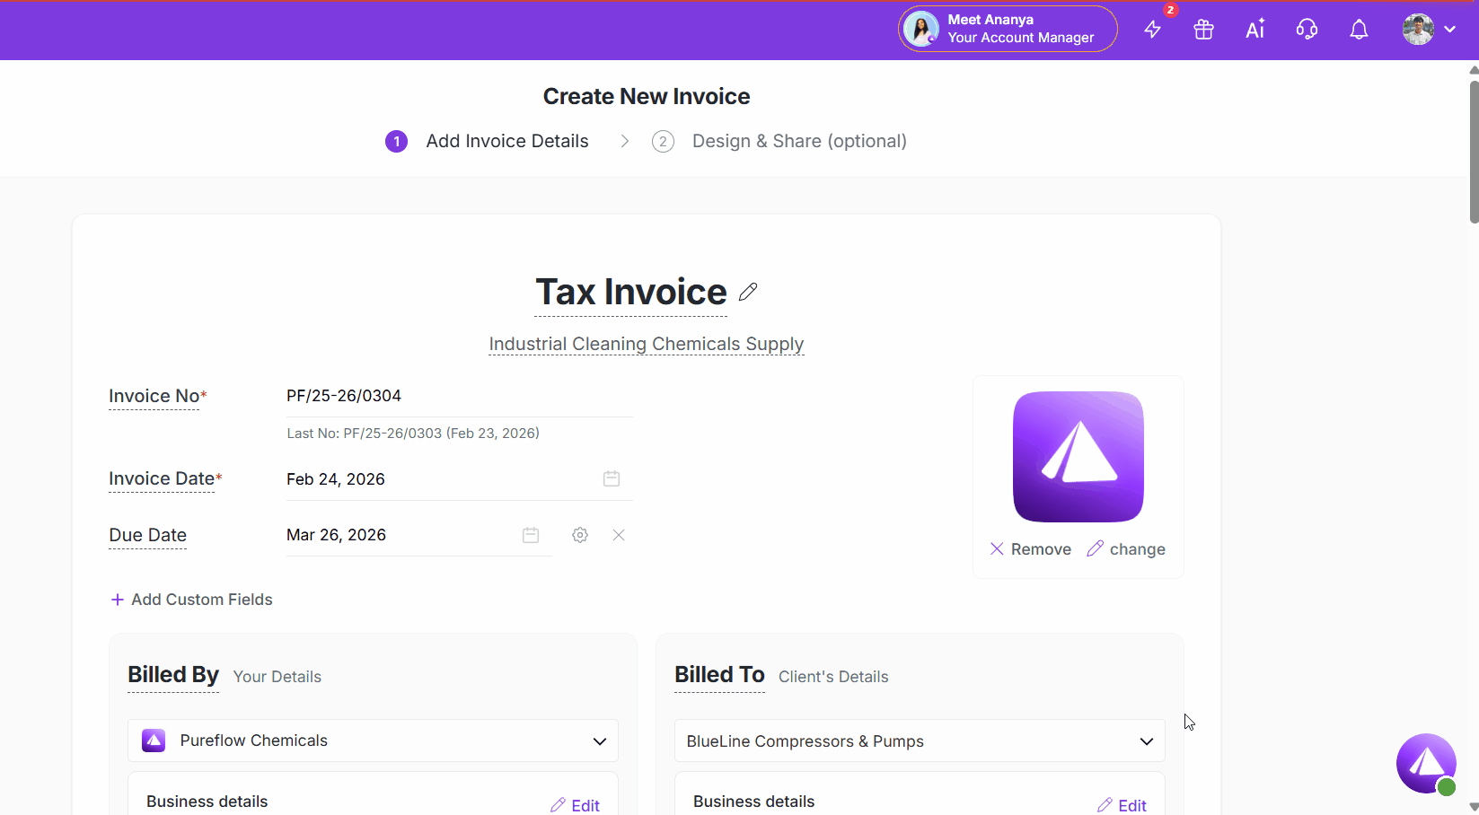Edit the Tax Invoice title pencil icon
Screen dimensions: 1479x815
[x=748, y=292]
